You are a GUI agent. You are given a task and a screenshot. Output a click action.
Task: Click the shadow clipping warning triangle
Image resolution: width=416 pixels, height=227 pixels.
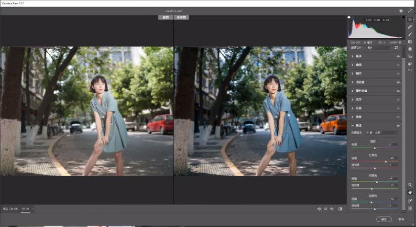click(x=349, y=17)
